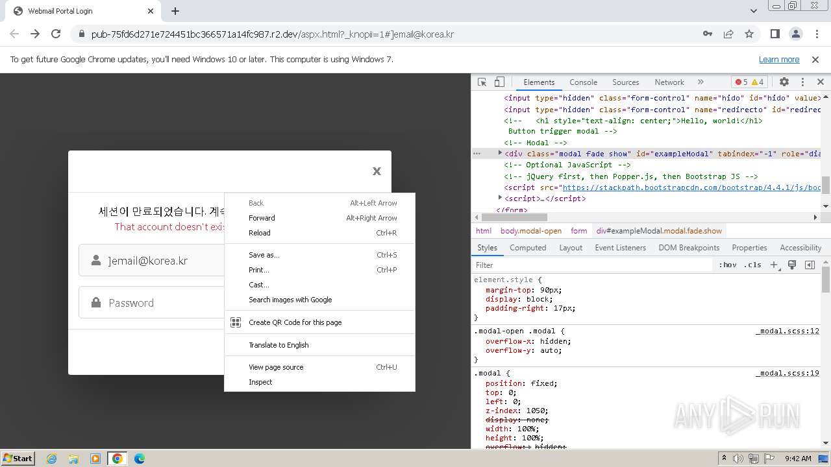Select body.modal-open in the breadcrumb
This screenshot has width=831, height=467.
pyautogui.click(x=531, y=231)
